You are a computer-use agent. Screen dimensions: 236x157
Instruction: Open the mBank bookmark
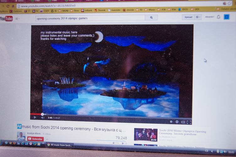86,10
